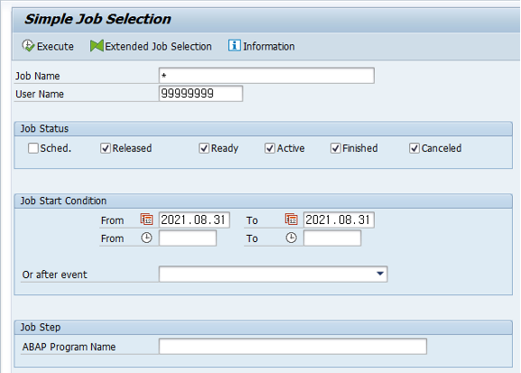Click the clock icon beside To time

(292, 238)
